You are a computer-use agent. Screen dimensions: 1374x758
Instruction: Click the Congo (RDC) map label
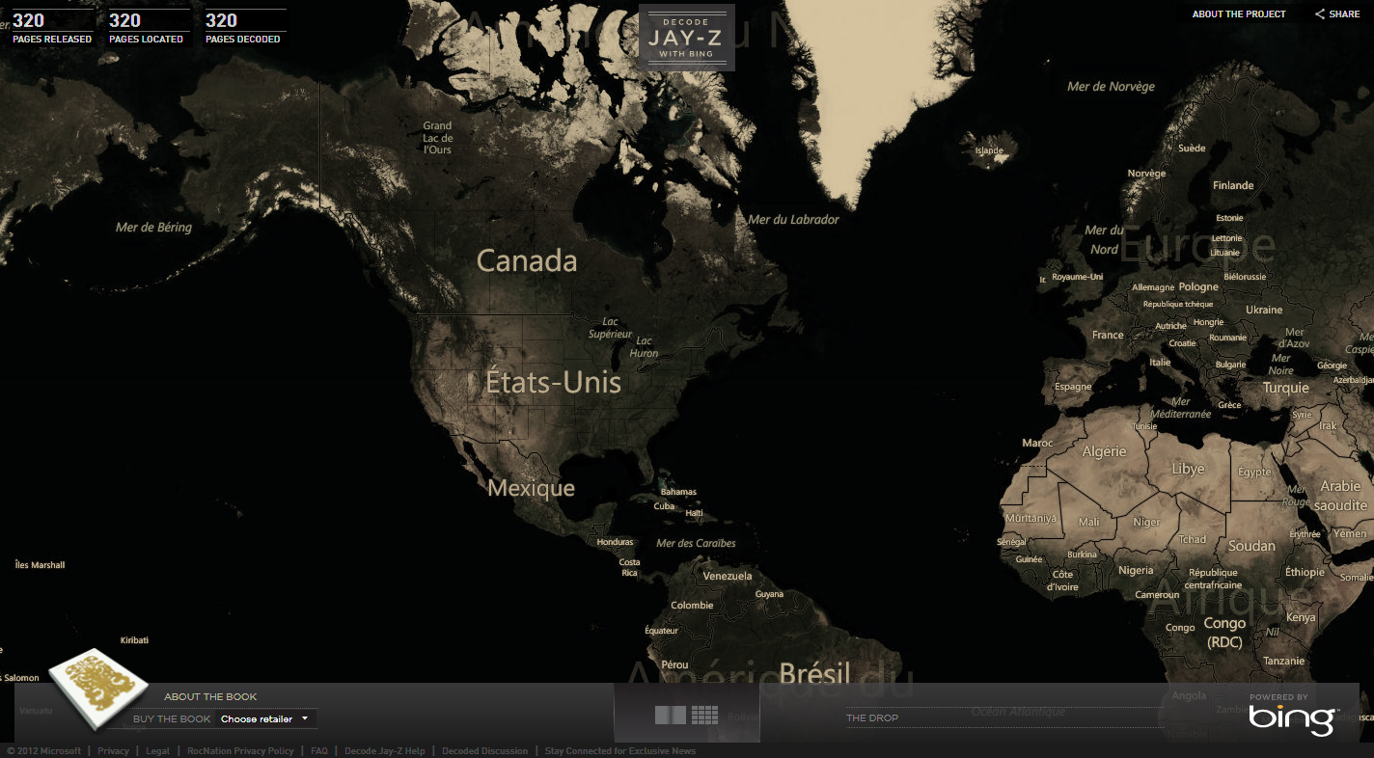coord(1224,633)
